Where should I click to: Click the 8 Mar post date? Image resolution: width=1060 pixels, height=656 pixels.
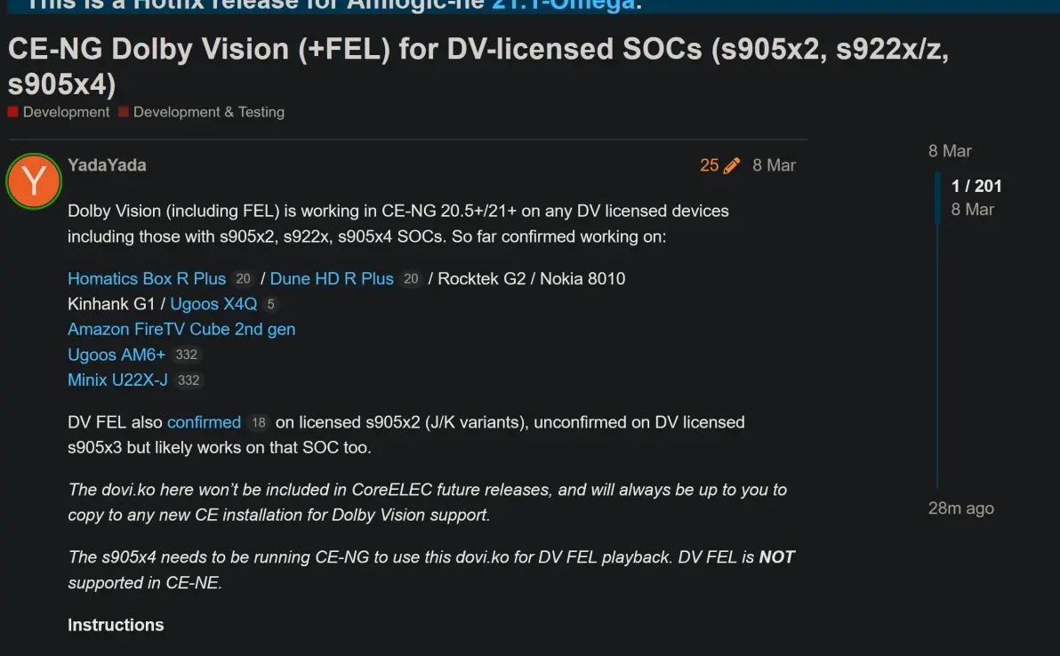coord(774,165)
